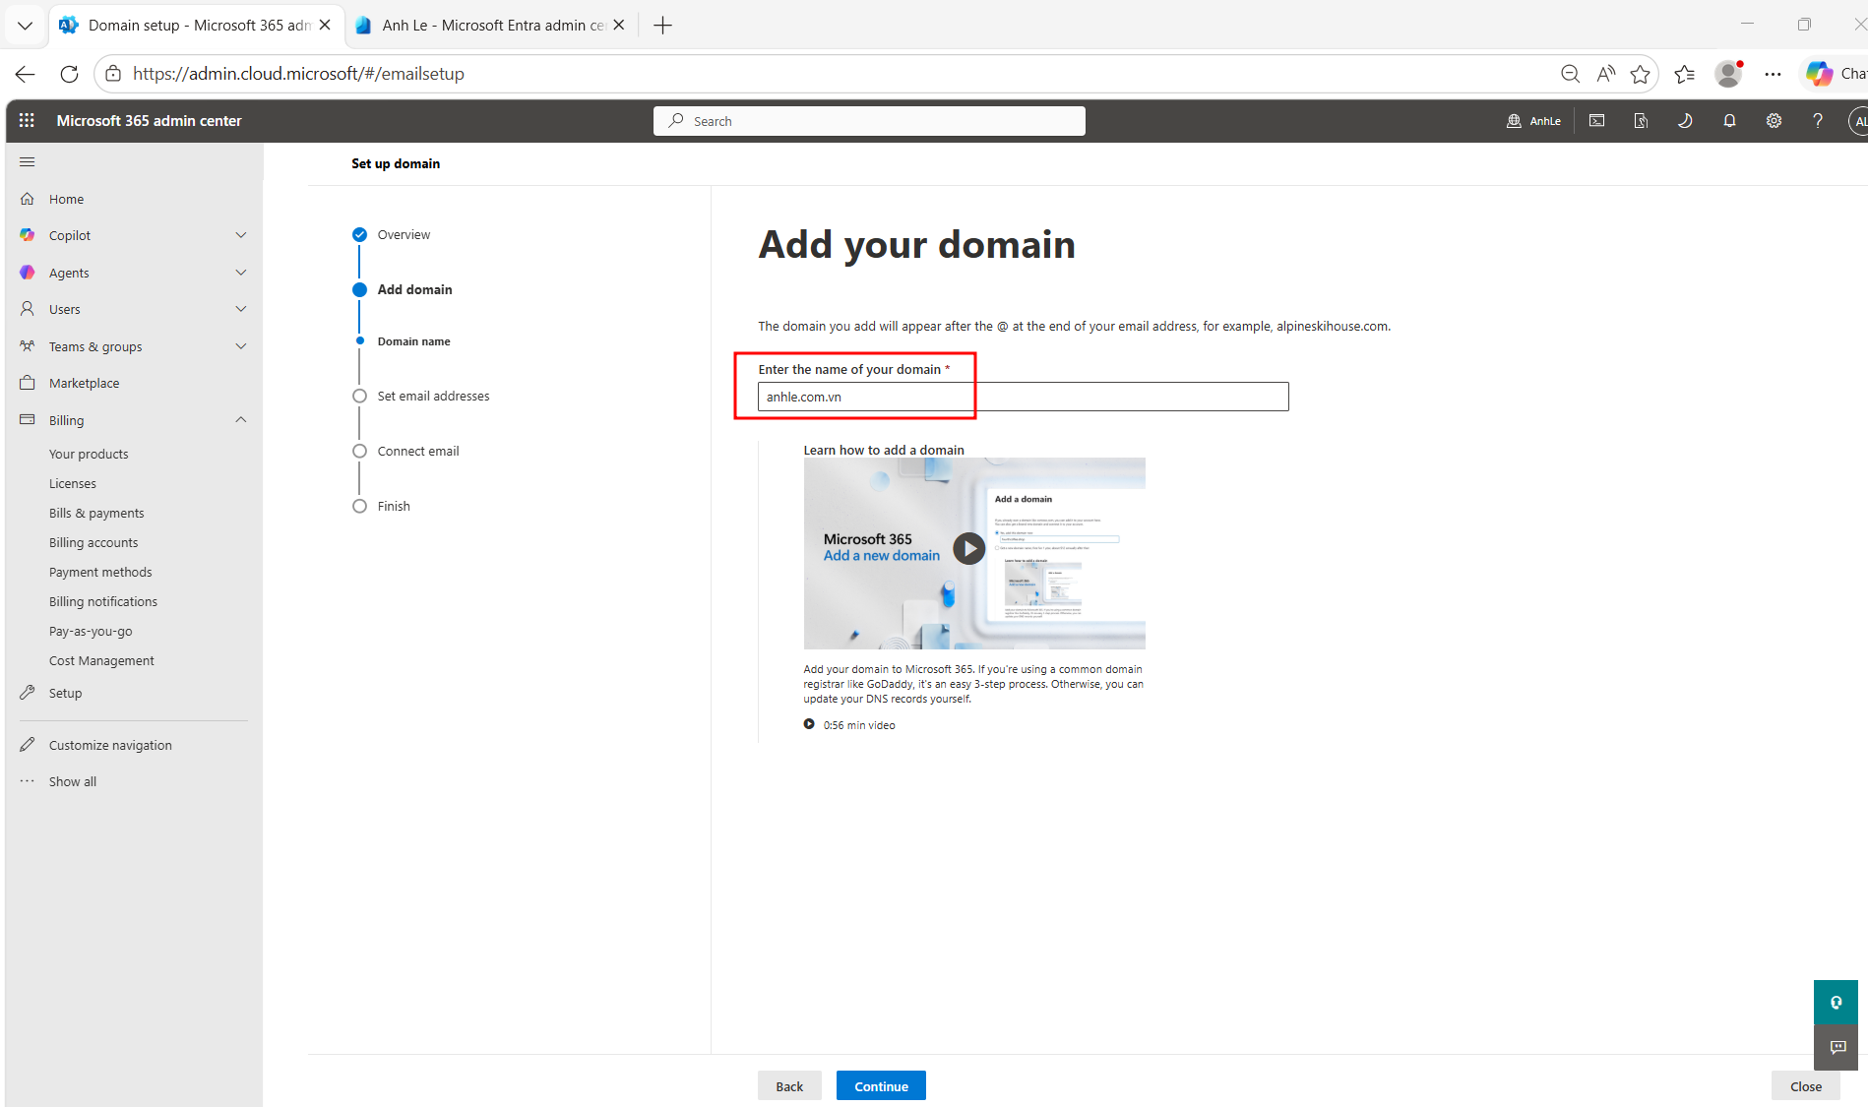The width and height of the screenshot is (1868, 1107).
Task: Close the Microsoft Entra admin center tab
Action: point(619,26)
